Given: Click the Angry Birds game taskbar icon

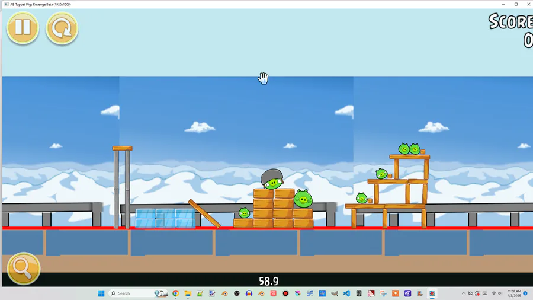Looking at the screenshot, I should [x=432, y=293].
